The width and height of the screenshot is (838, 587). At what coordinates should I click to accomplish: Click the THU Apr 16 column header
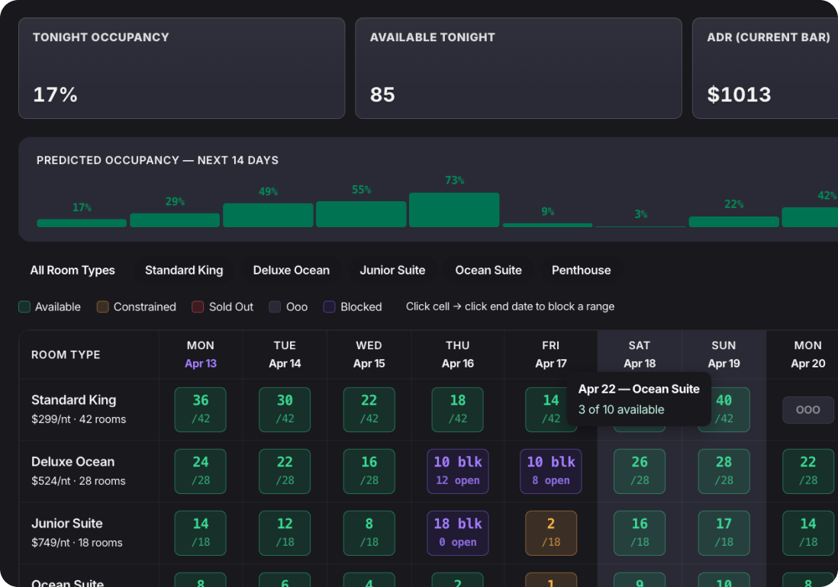[x=457, y=354]
